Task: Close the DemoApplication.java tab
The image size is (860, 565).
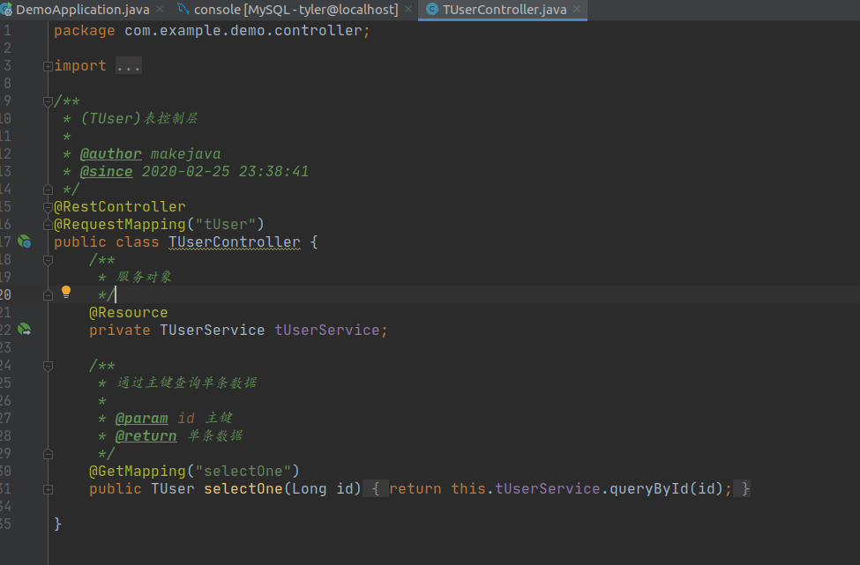Action: tap(158, 11)
